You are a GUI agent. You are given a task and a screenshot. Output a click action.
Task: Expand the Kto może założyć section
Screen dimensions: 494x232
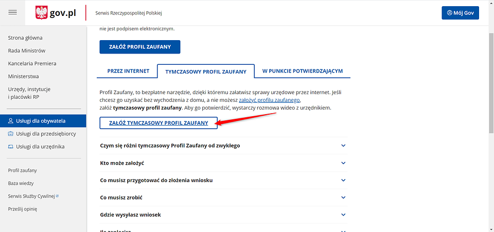coord(223,163)
